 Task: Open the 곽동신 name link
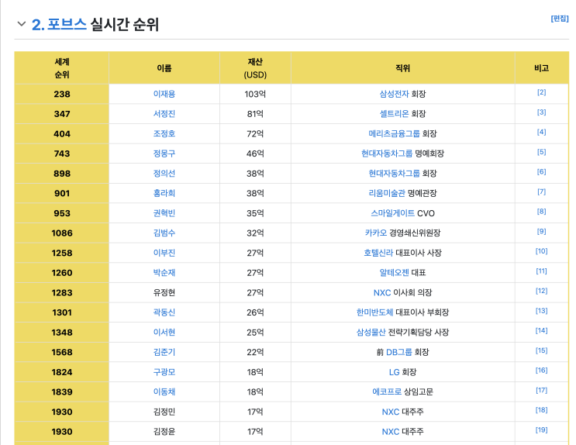pyautogui.click(x=164, y=312)
